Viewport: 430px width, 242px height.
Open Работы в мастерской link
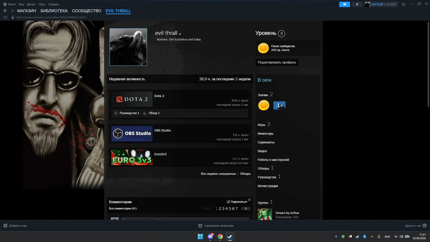point(273,160)
